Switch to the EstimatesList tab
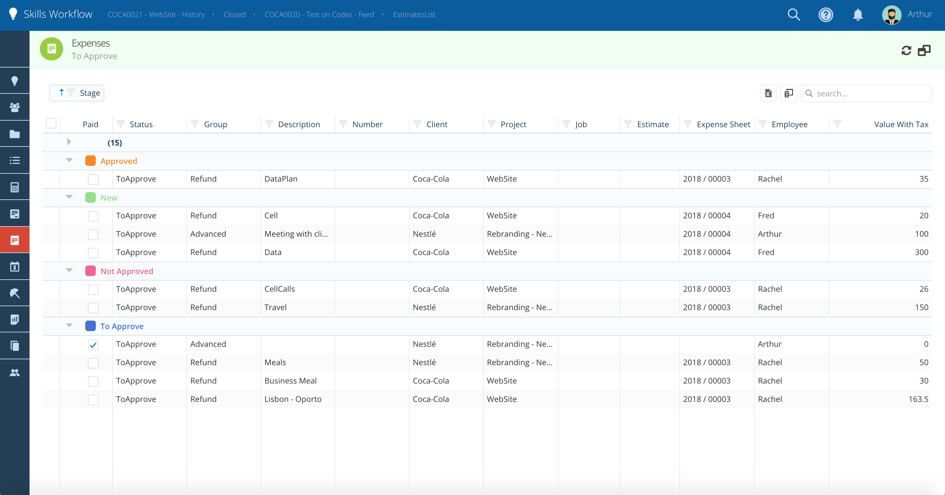 [414, 15]
